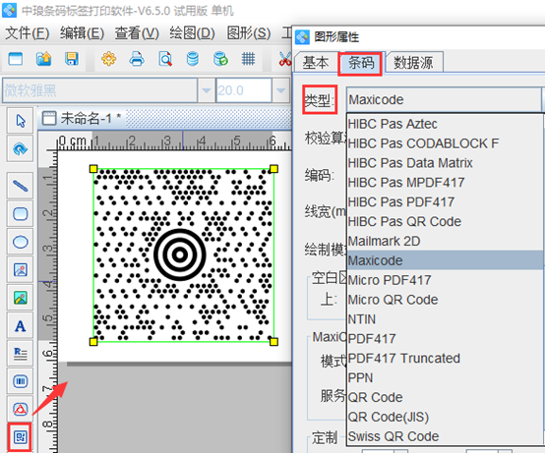Open the 编辑(E) menu
The height and width of the screenshot is (453, 545).
click(x=82, y=33)
